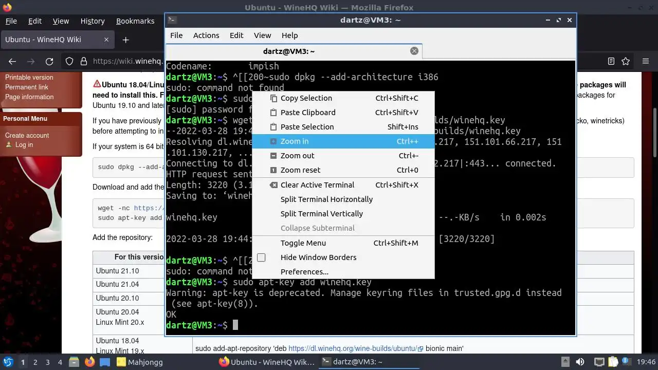Choose Toggle Menu entry
Image resolution: width=658 pixels, height=370 pixels.
point(343,243)
